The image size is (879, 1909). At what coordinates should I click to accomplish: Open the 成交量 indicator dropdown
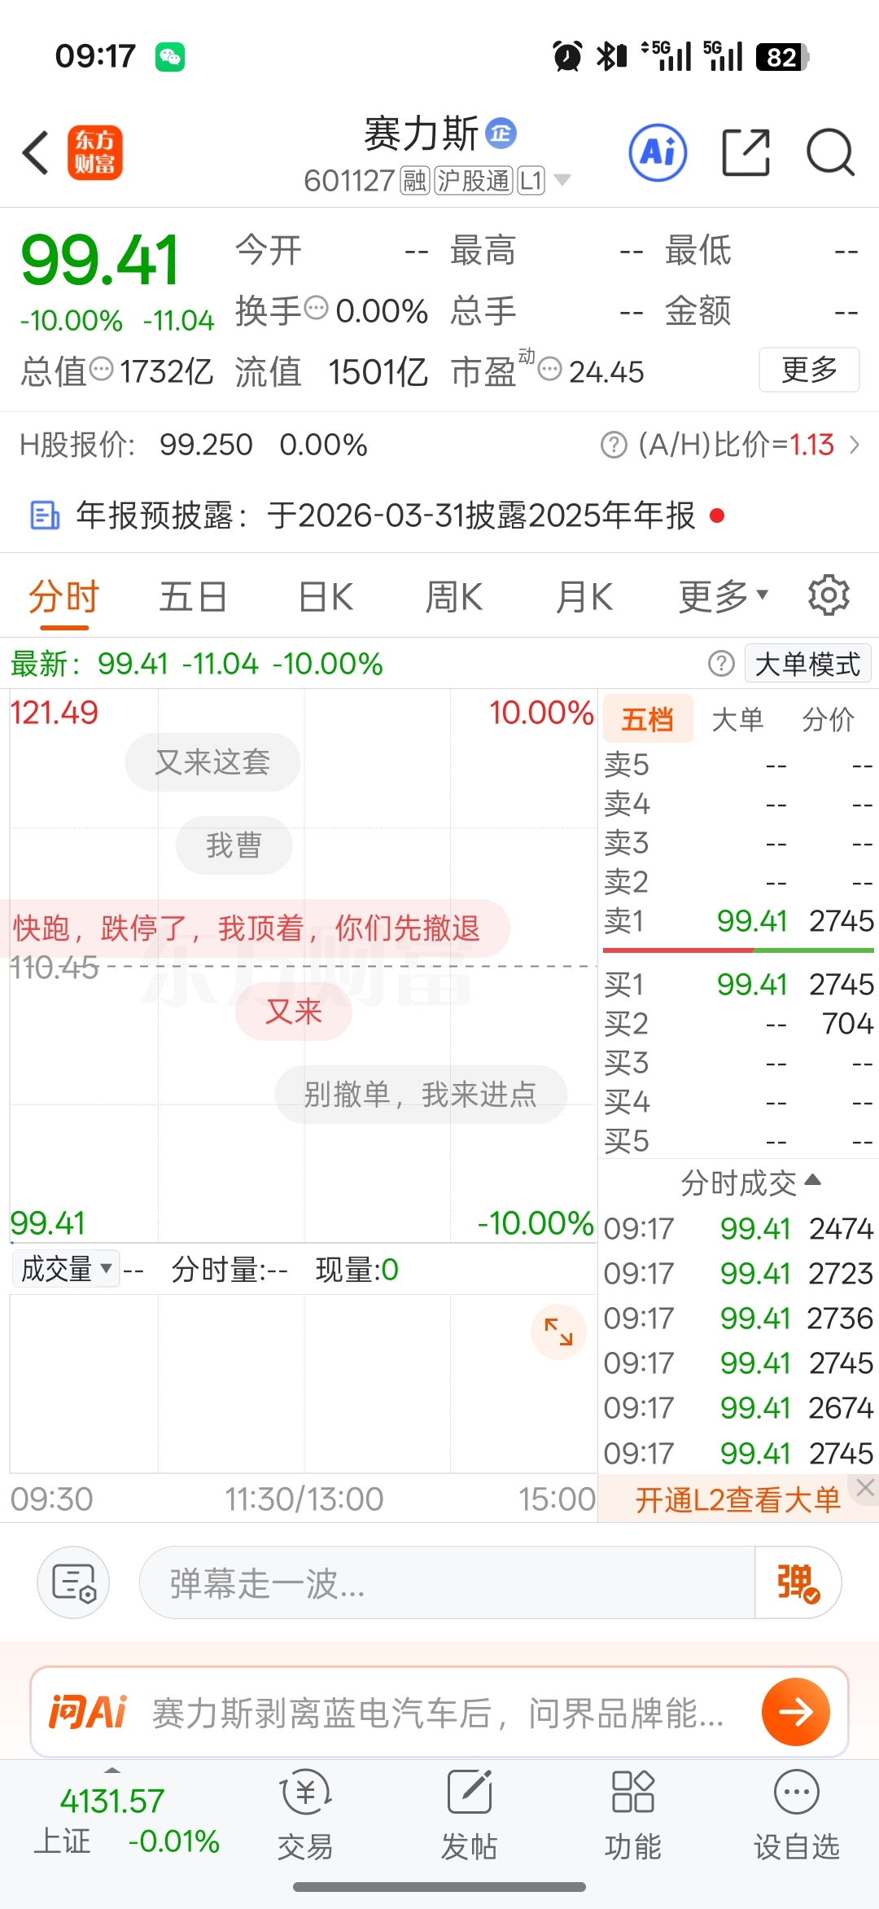(66, 1269)
